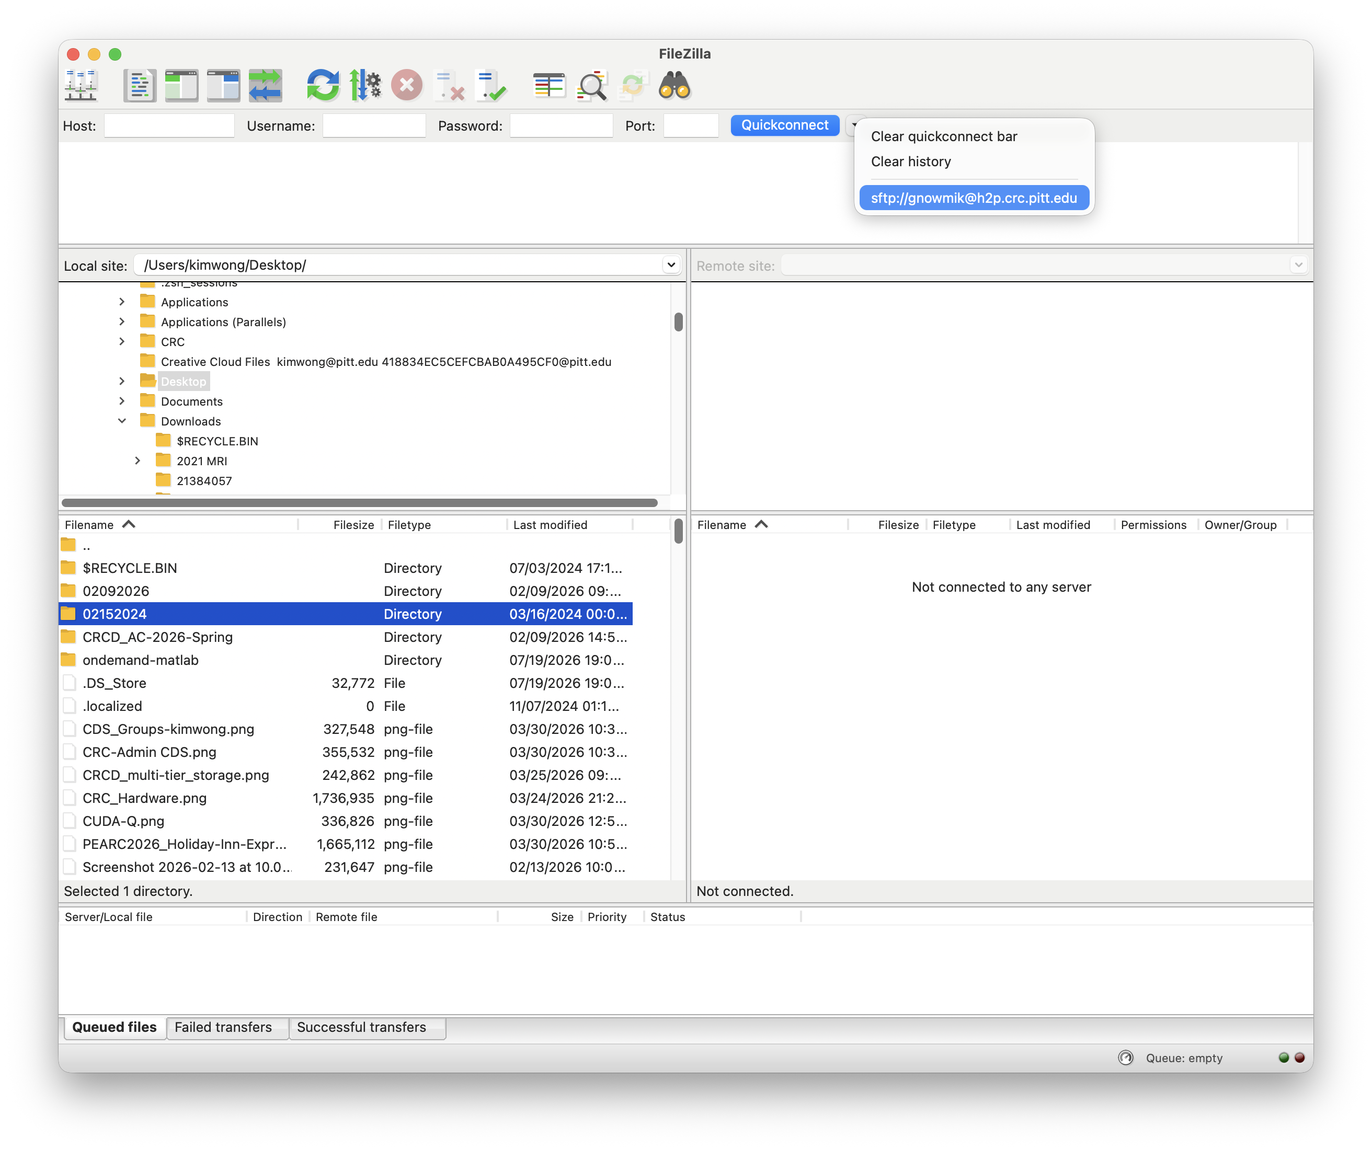Click the CUDA-Q.png file icon
Image resolution: width=1372 pixels, height=1150 pixels.
click(68, 821)
